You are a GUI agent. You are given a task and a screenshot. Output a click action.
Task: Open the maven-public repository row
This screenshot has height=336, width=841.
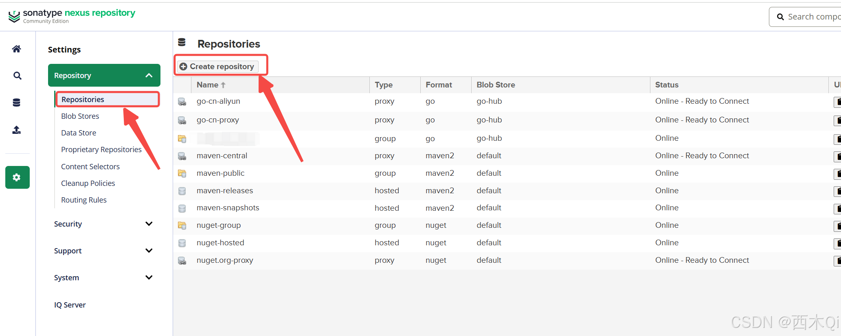point(507,174)
